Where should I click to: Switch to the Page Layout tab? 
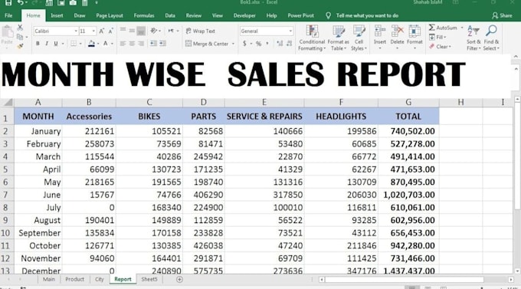110,15
